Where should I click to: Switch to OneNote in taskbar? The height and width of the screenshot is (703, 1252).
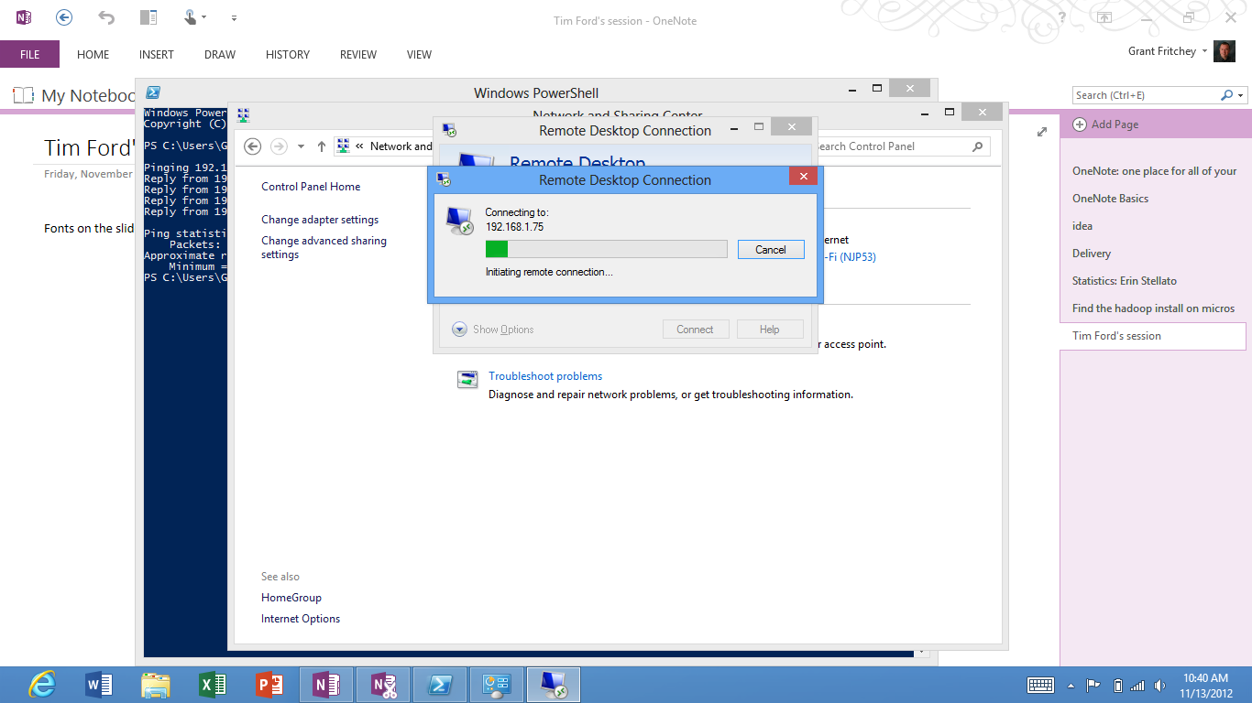click(x=326, y=685)
